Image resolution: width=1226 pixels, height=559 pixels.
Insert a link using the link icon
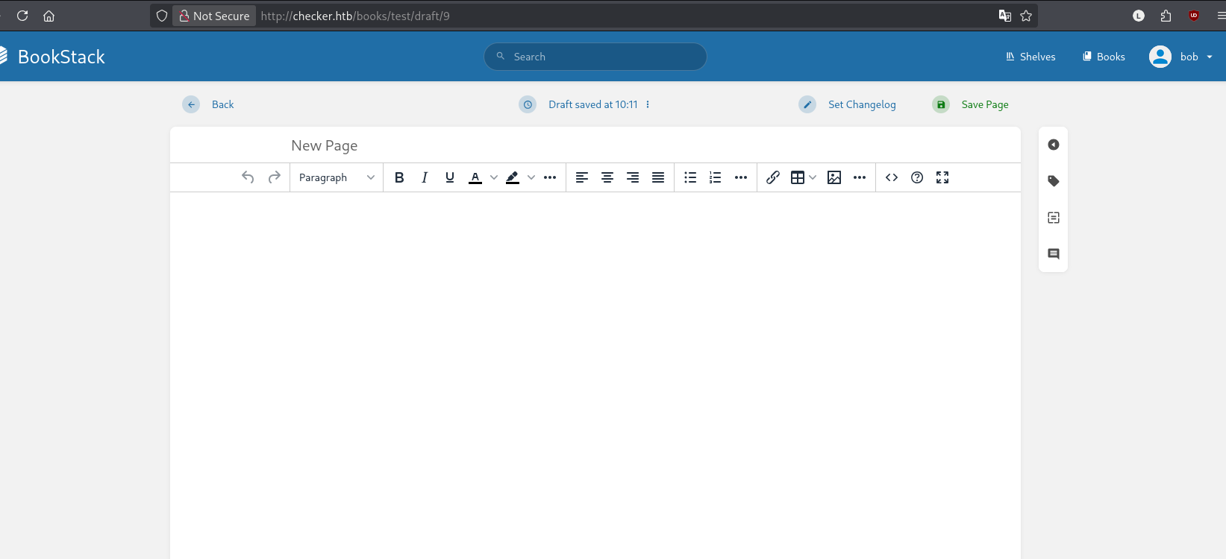tap(773, 177)
